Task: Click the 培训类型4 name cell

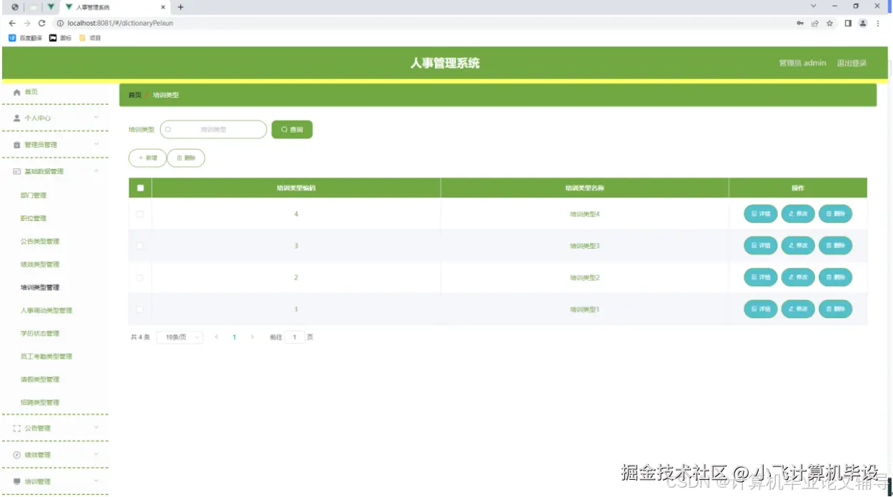Action: point(584,214)
